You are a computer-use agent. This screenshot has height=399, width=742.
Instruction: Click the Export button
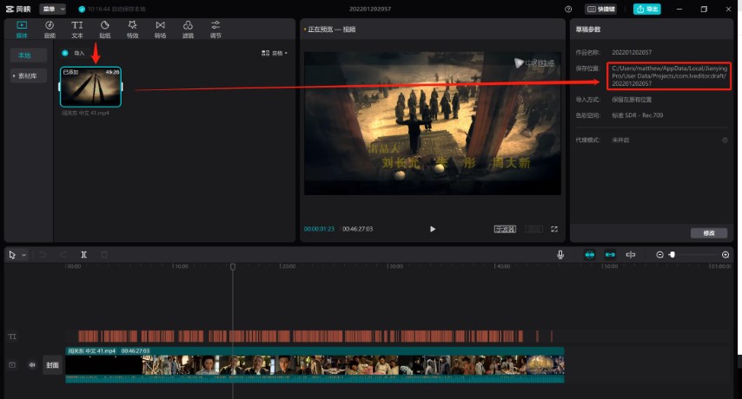tap(647, 9)
